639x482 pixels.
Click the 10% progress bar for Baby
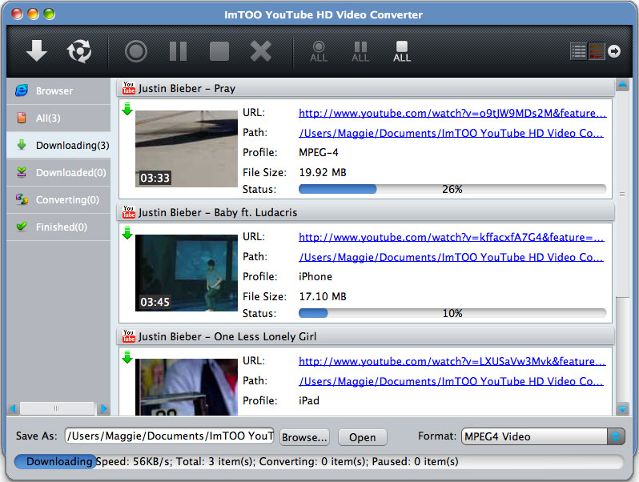coord(452,313)
